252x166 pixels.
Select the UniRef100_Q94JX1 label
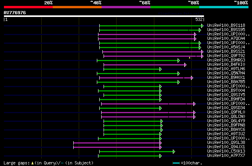(226, 147)
